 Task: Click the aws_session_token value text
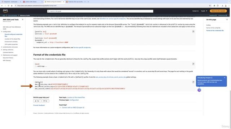[88, 89]
